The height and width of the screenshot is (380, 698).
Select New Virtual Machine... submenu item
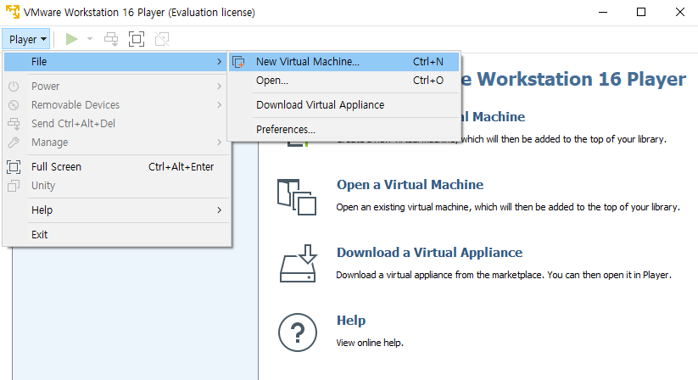[344, 62]
